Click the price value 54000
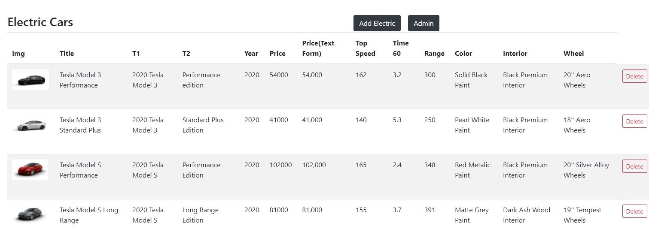The image size is (649, 238). click(x=279, y=75)
